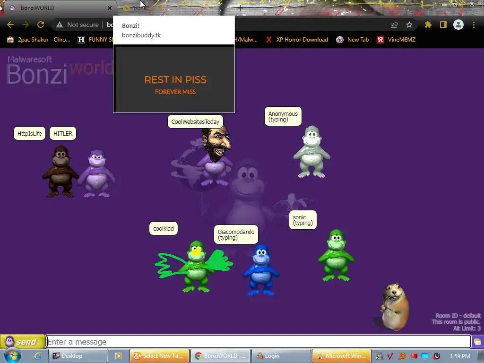Click the Not secure warning indicator
The height and width of the screenshot is (363, 484).
click(78, 25)
